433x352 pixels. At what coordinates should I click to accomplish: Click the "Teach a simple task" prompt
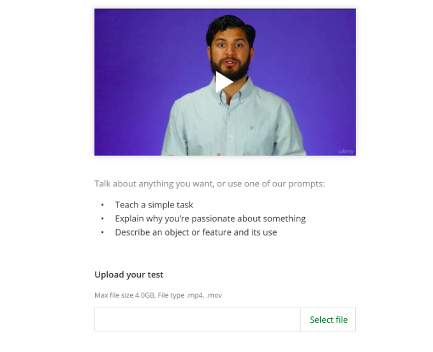(154, 205)
